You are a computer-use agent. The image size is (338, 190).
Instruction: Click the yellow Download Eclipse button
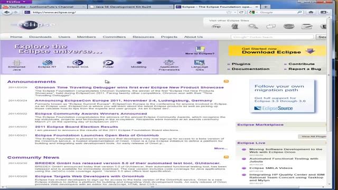click(277, 51)
